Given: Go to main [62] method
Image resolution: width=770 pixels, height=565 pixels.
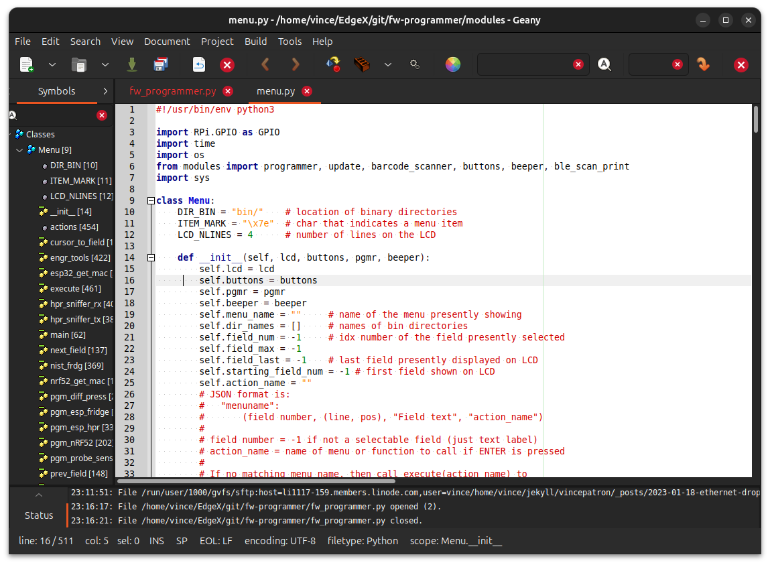Looking at the screenshot, I should [67, 334].
